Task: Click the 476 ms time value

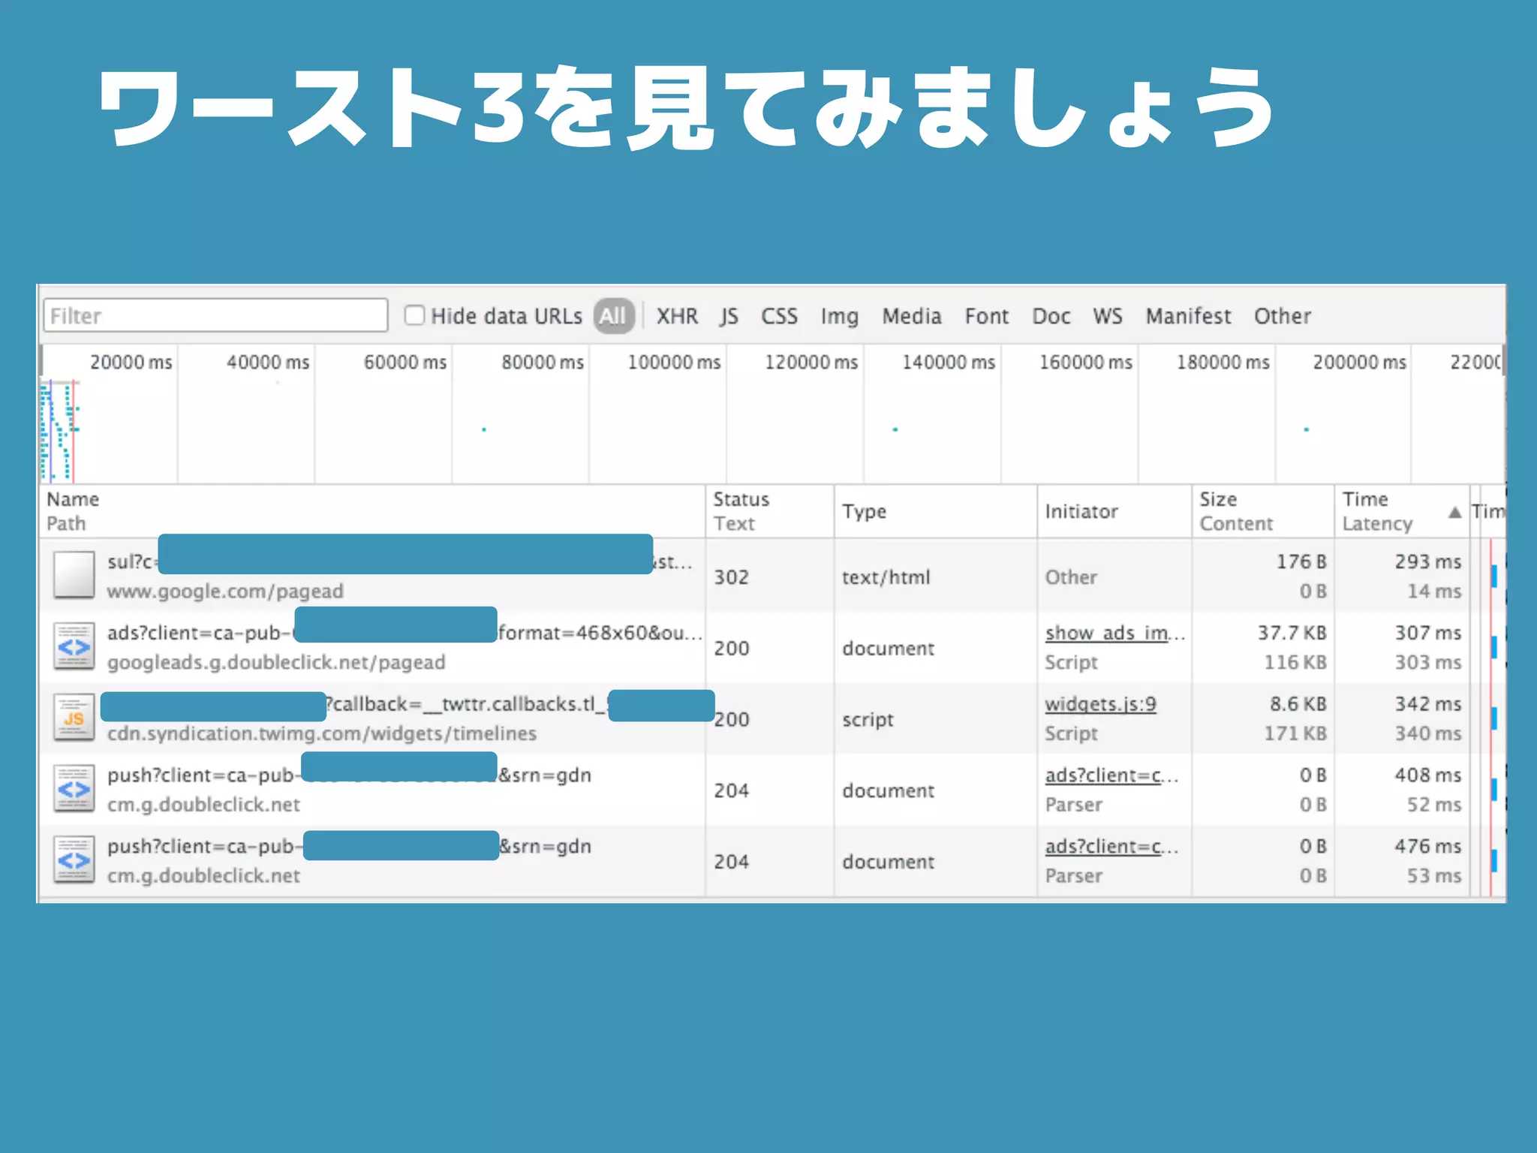Action: tap(1427, 846)
